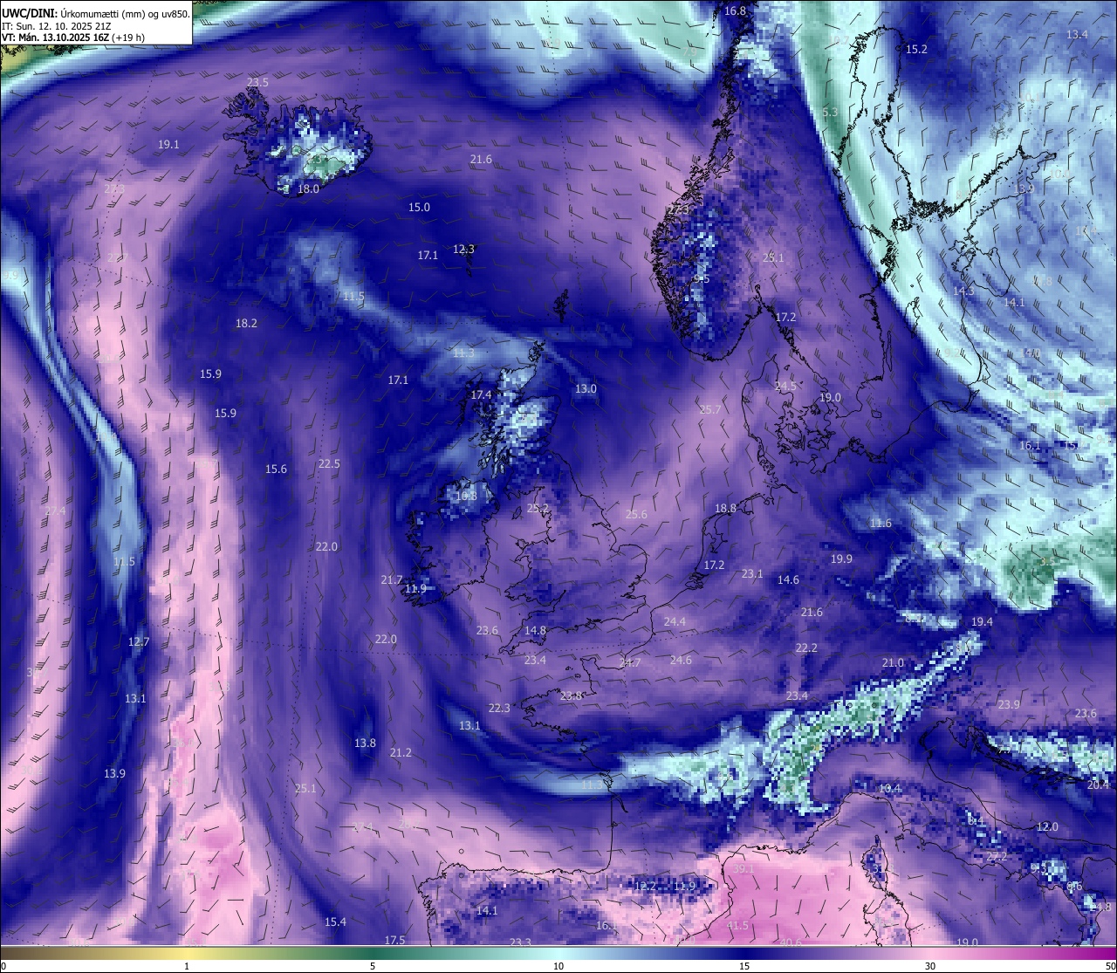Screen dimensions: 1117x973
Task: Click the 11.6 value over Poland
Action: click(881, 524)
